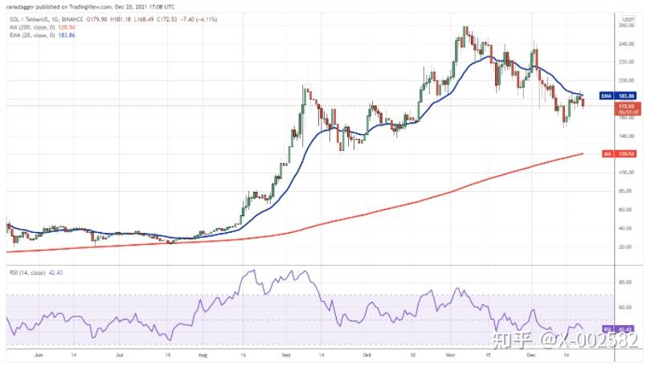Click the RSI (14, close) indicator legend
The height and width of the screenshot is (367, 655).
36,273
